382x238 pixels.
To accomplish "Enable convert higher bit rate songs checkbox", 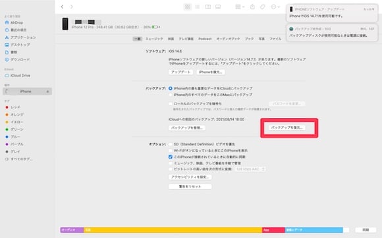I will pos(171,169).
